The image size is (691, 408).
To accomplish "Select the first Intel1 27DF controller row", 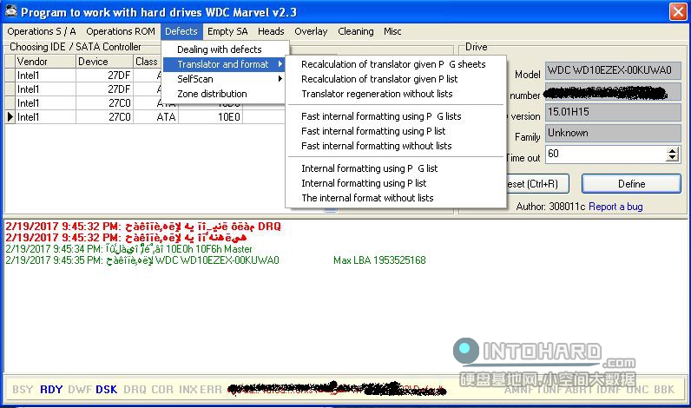I will click(83, 76).
